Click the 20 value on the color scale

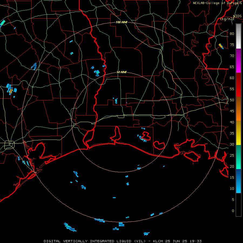[232, 167]
